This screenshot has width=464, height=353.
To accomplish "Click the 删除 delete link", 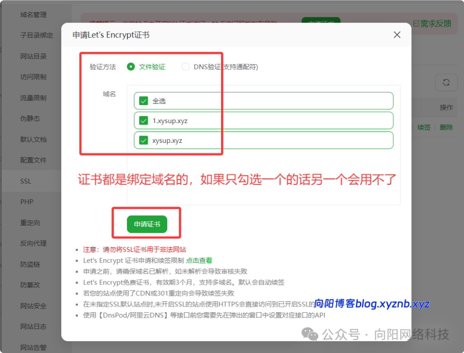I will tap(446, 127).
